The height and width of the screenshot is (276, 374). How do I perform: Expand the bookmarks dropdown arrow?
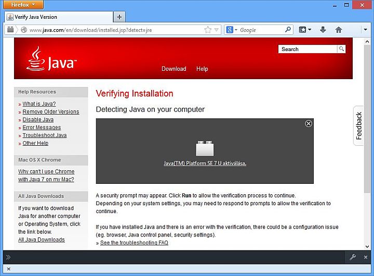point(310,30)
